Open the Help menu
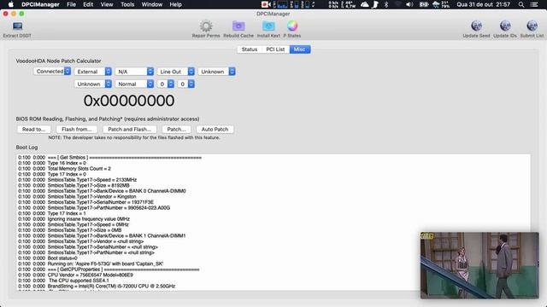This screenshot has height=307, width=547. pos(175,4)
